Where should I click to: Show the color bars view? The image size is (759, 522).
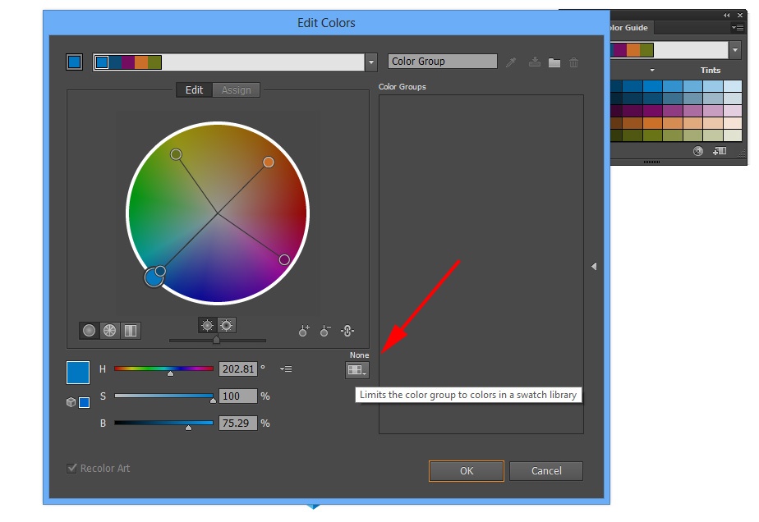coord(130,331)
